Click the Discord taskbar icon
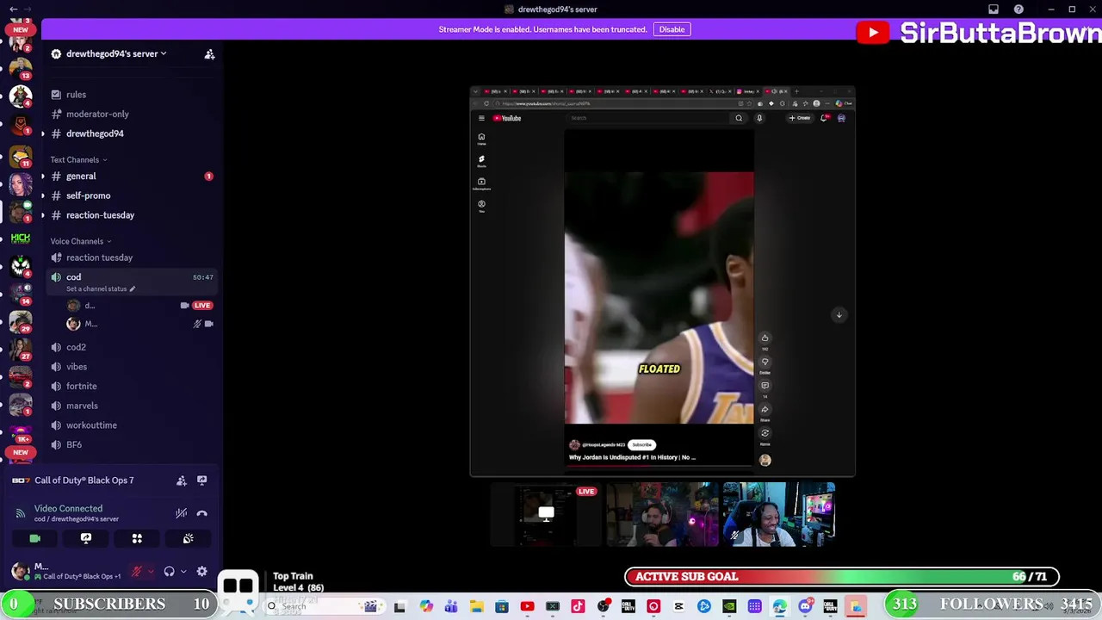This screenshot has width=1102, height=620. click(x=805, y=607)
